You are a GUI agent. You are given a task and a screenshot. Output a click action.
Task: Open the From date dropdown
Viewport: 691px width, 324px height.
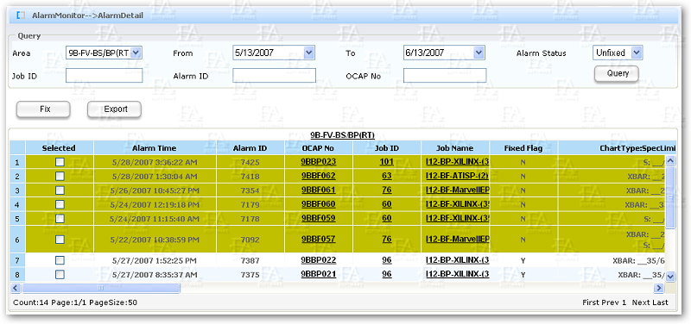pyautogui.click(x=309, y=53)
